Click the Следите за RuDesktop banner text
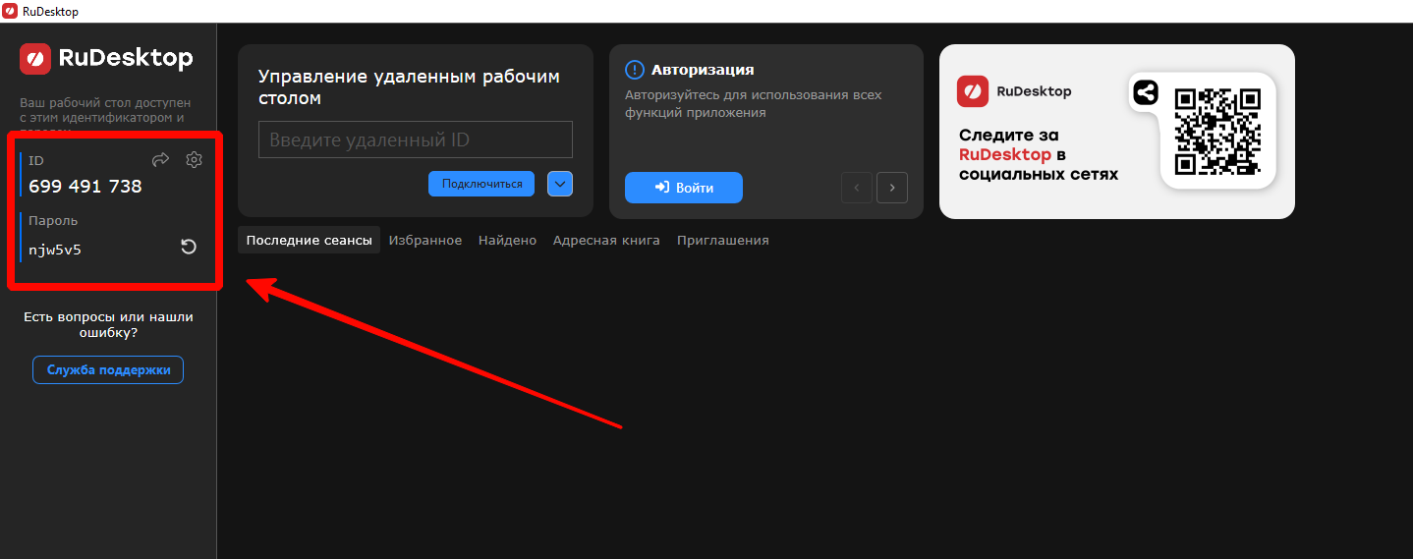 tap(1039, 155)
